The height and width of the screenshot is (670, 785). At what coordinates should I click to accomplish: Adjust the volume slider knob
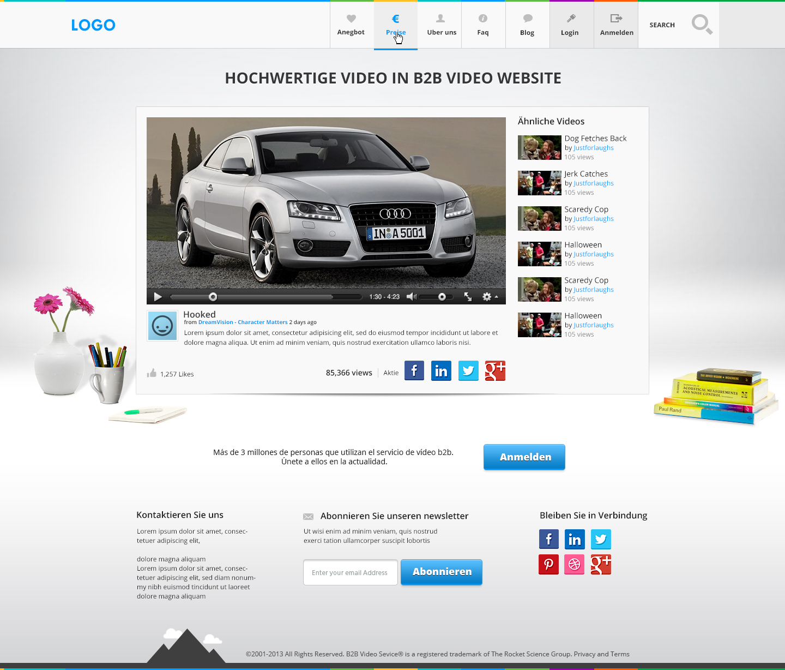pyautogui.click(x=442, y=297)
